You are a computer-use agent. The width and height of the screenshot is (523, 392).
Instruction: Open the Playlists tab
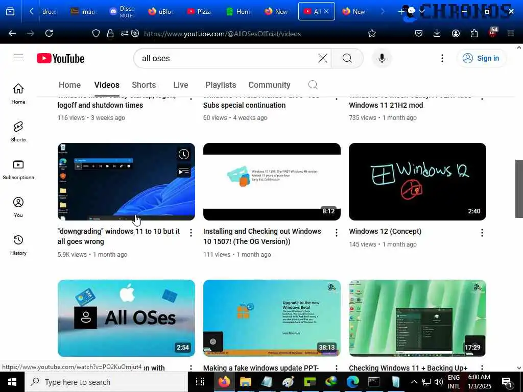pos(221,85)
